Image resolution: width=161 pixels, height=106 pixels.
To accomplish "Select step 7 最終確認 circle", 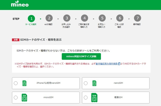I will (137, 18).
